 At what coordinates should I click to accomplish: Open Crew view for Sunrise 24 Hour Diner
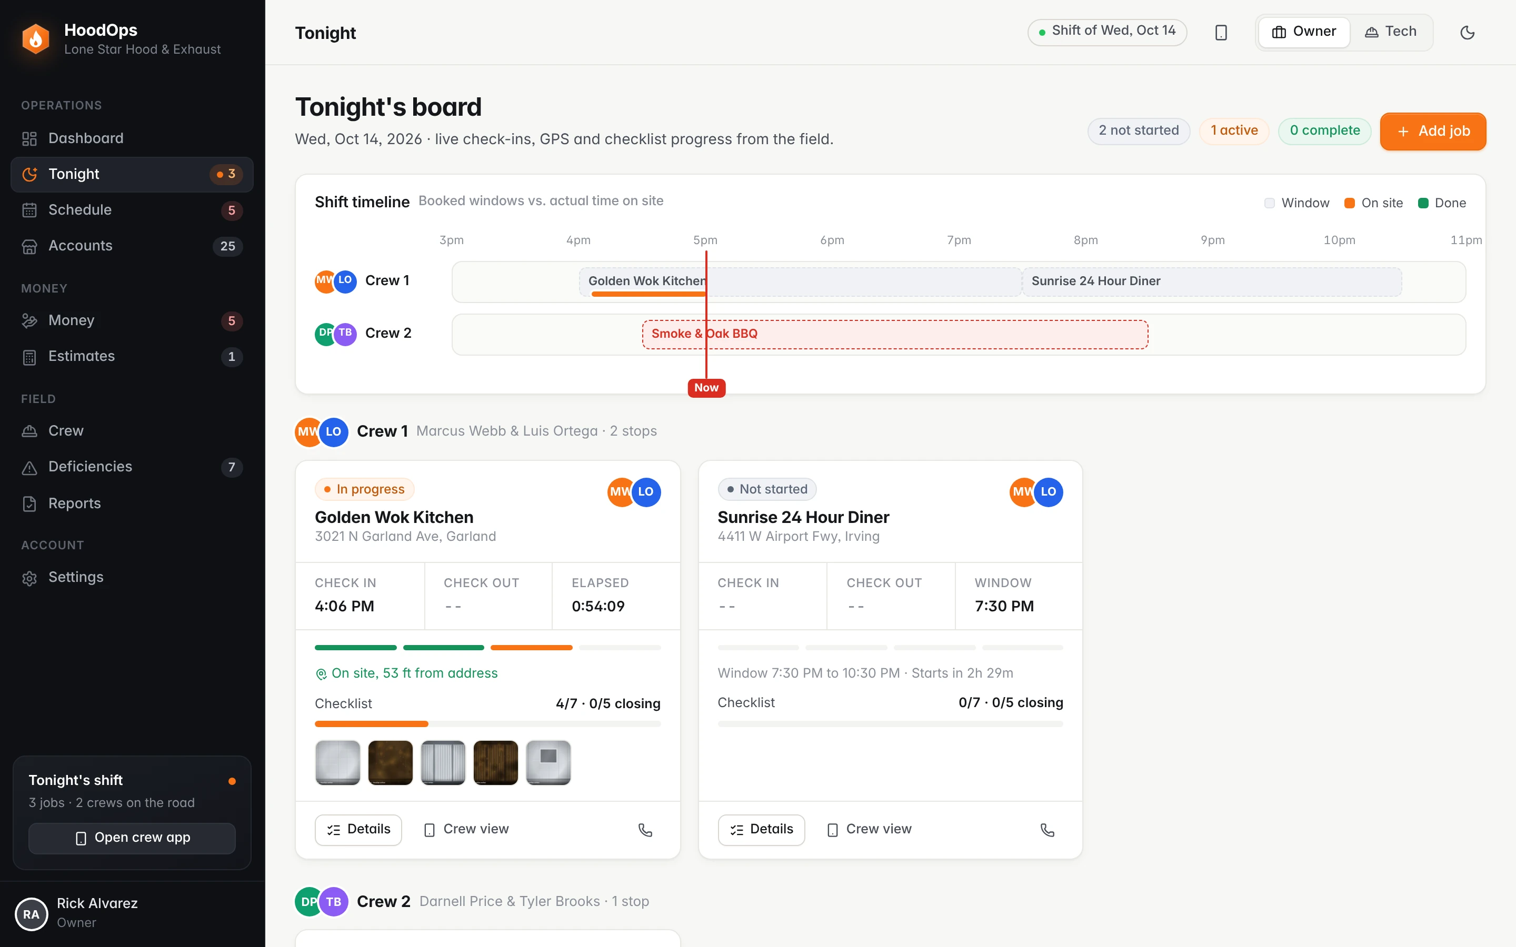pos(869,829)
